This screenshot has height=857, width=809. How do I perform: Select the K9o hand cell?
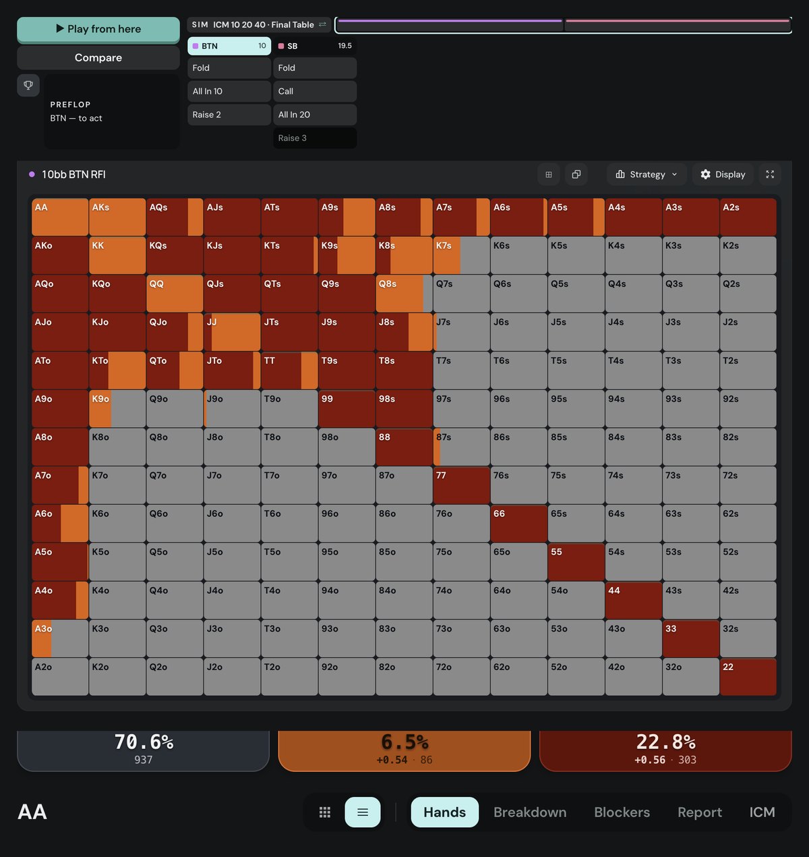(x=117, y=409)
